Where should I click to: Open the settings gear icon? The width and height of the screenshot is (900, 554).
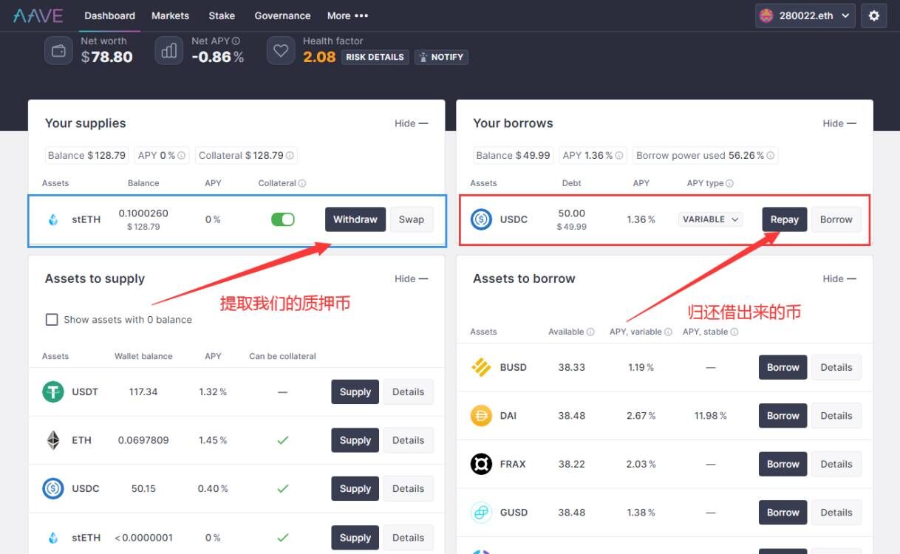click(874, 16)
